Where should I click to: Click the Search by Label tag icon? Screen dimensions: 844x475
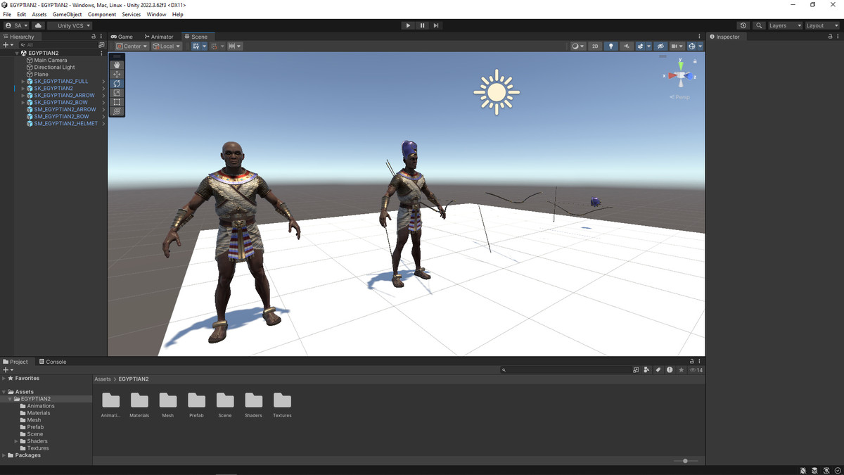click(x=658, y=370)
